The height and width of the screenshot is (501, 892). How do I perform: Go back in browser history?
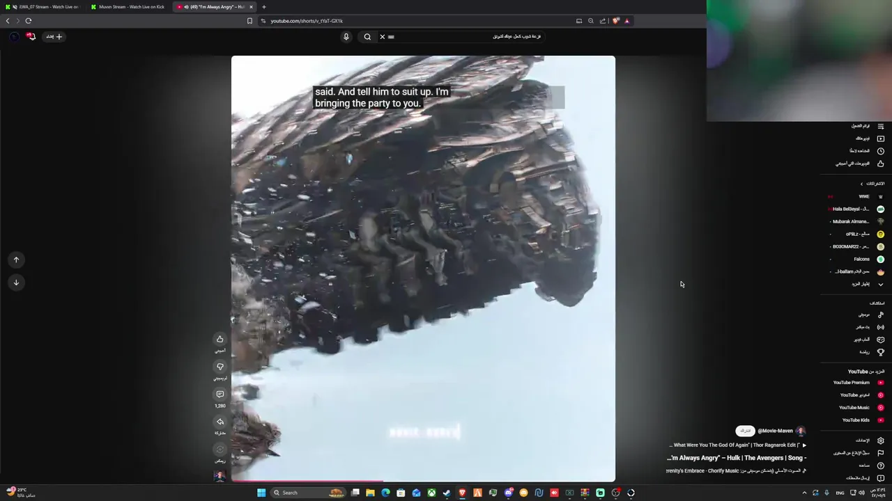pos(8,21)
